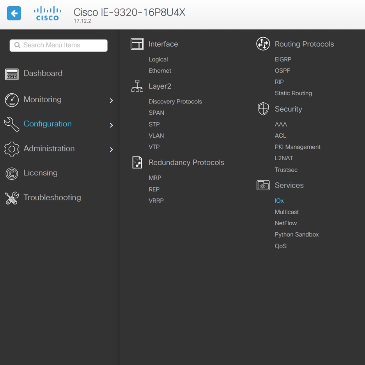Image resolution: width=365 pixels, height=365 pixels.
Task: Click the Dashboard icon in sidebar
Action: click(x=12, y=74)
